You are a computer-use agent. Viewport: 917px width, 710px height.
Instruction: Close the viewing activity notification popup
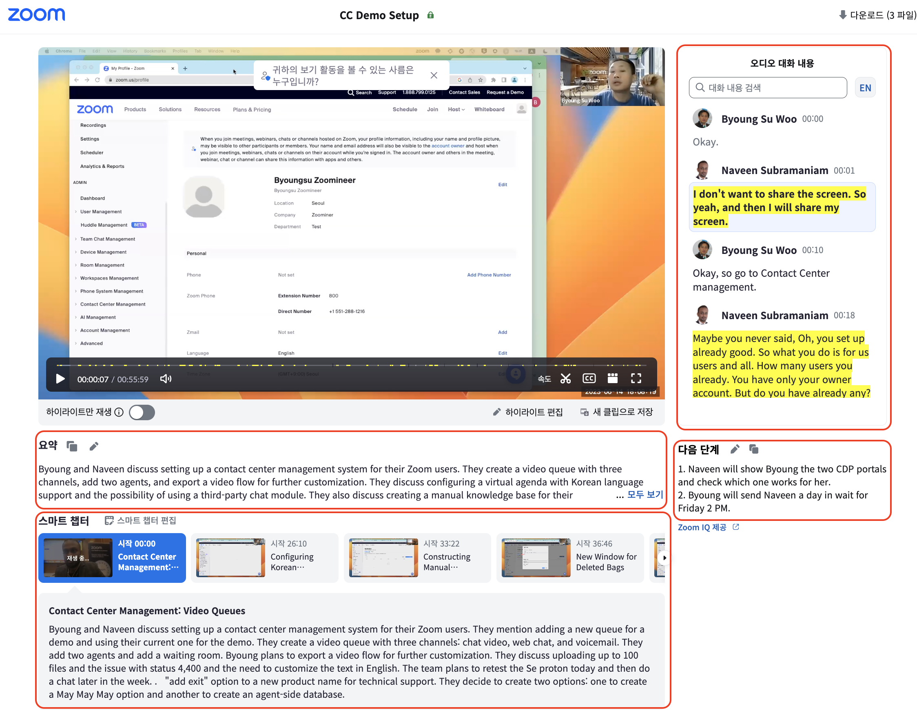point(434,75)
